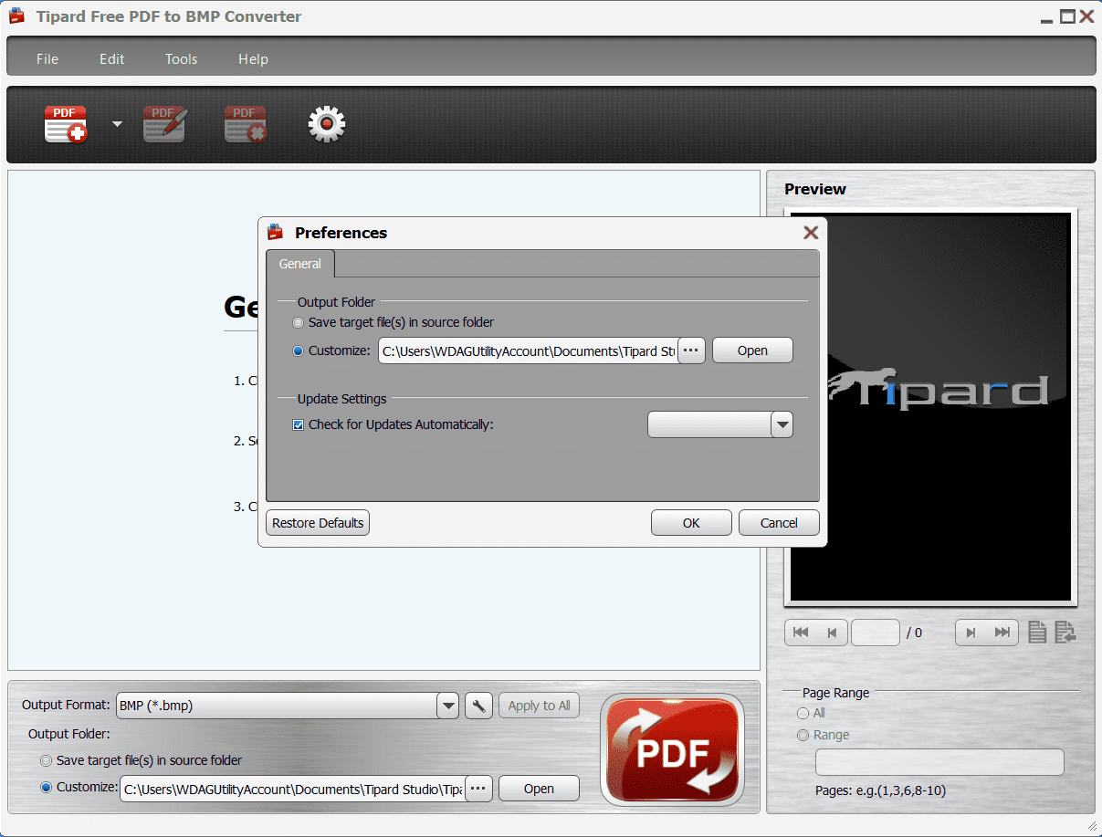Select Customize radio in main window bottom panel

47,788
